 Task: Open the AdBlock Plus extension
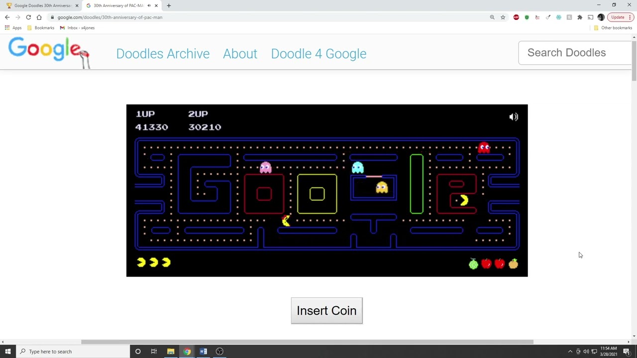[516, 17]
